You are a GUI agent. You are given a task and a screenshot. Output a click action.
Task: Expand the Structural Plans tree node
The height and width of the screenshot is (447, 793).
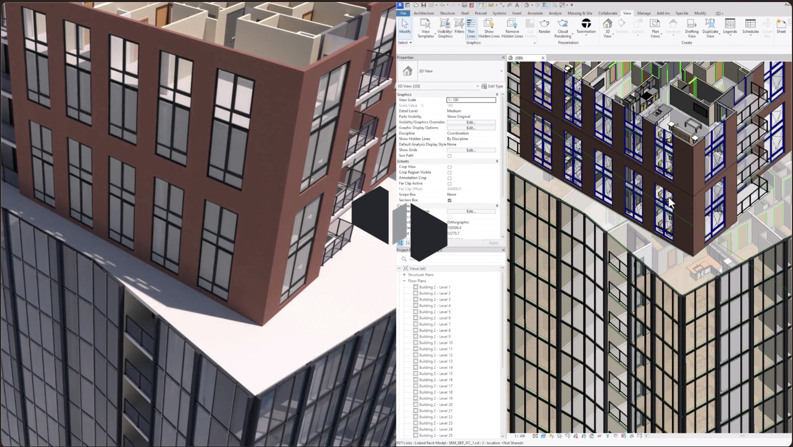(404, 275)
